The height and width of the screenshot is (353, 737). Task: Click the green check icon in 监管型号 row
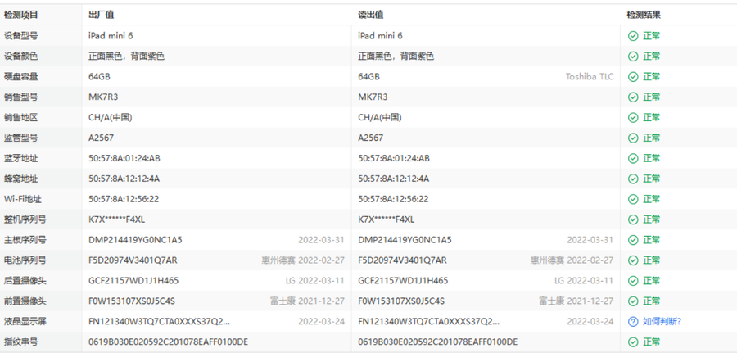(633, 138)
